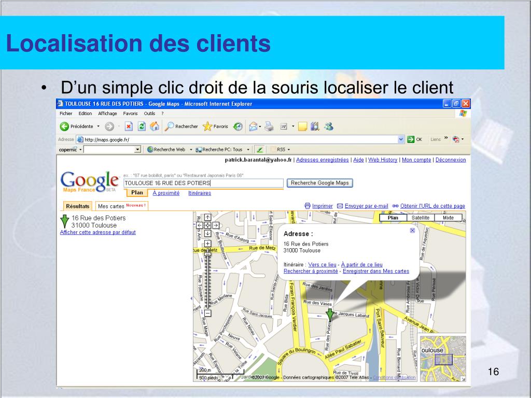Viewport: 531px width, 398px height.
Task: Open the Messenger people icon
Action: (x=328, y=126)
